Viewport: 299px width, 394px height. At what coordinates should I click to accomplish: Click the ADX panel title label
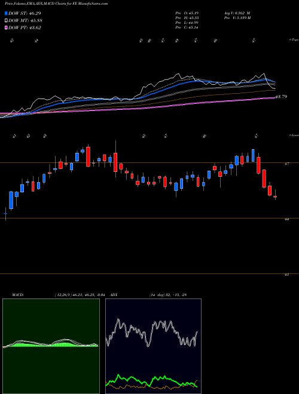coord(114,295)
